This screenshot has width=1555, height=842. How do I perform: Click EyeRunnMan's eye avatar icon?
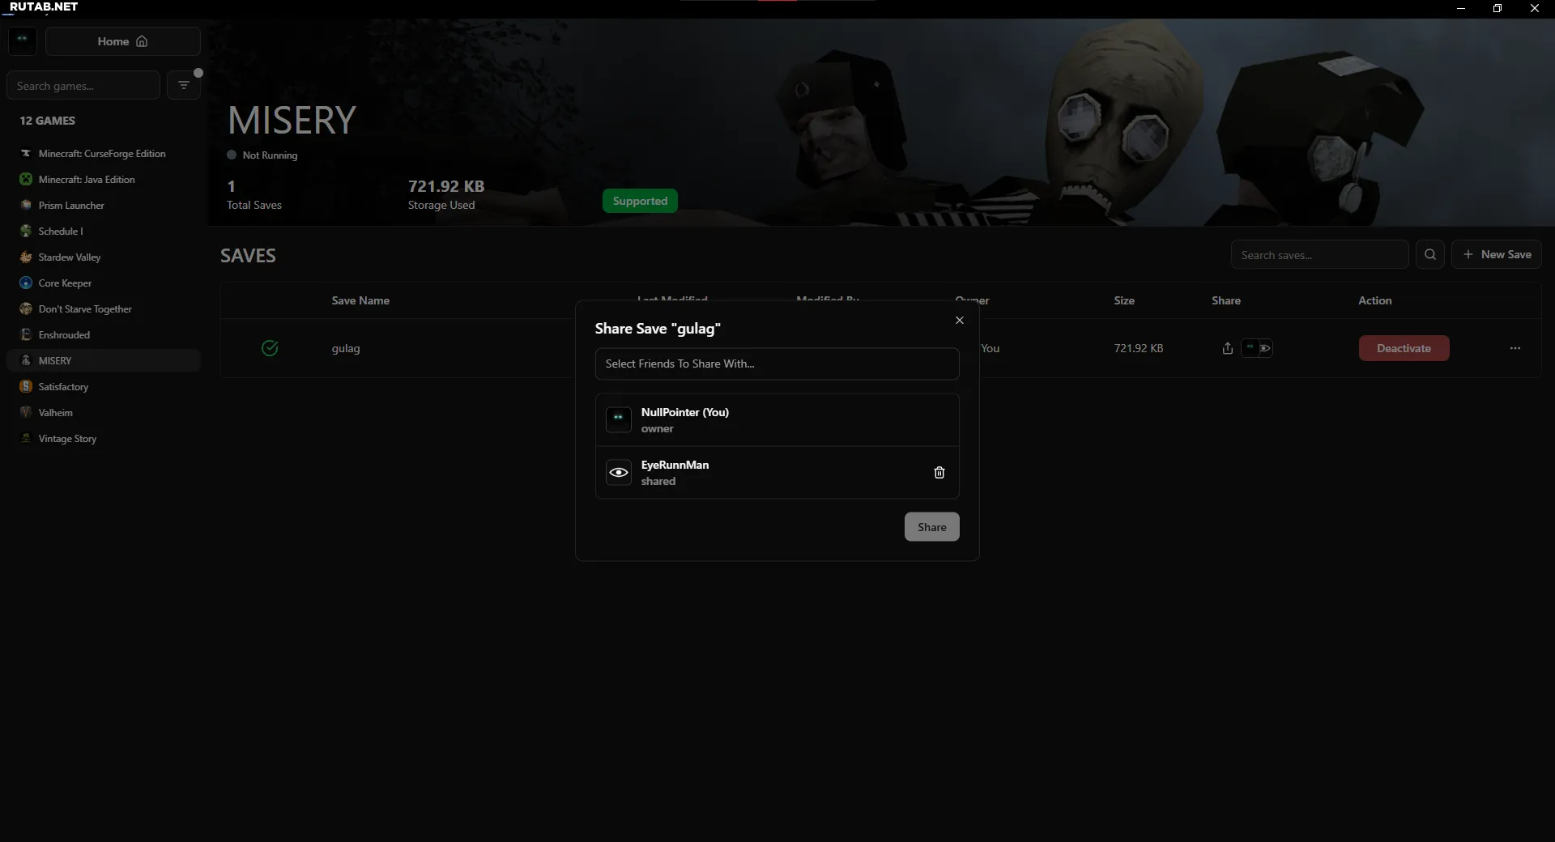[x=619, y=473]
